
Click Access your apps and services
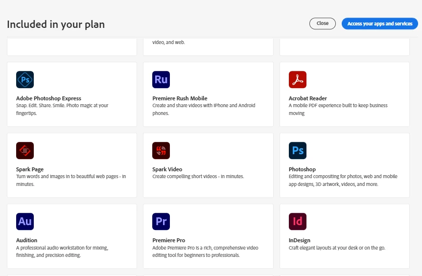[380, 23]
